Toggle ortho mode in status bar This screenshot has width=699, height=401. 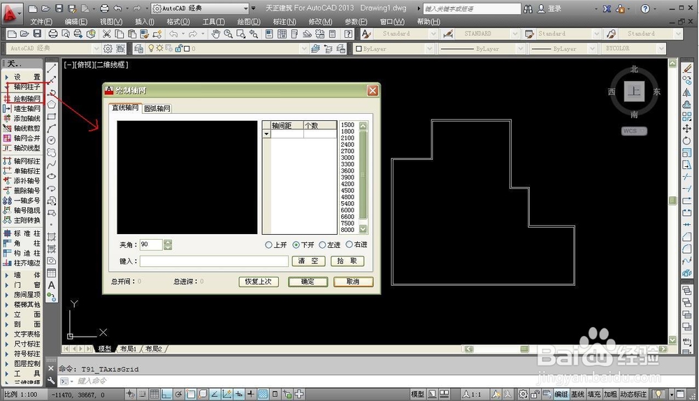[x=166, y=394]
